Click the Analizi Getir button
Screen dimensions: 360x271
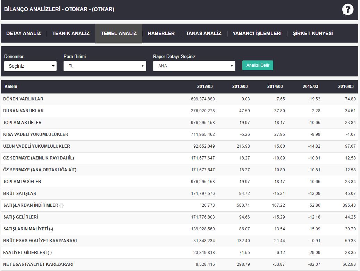(x=258, y=65)
